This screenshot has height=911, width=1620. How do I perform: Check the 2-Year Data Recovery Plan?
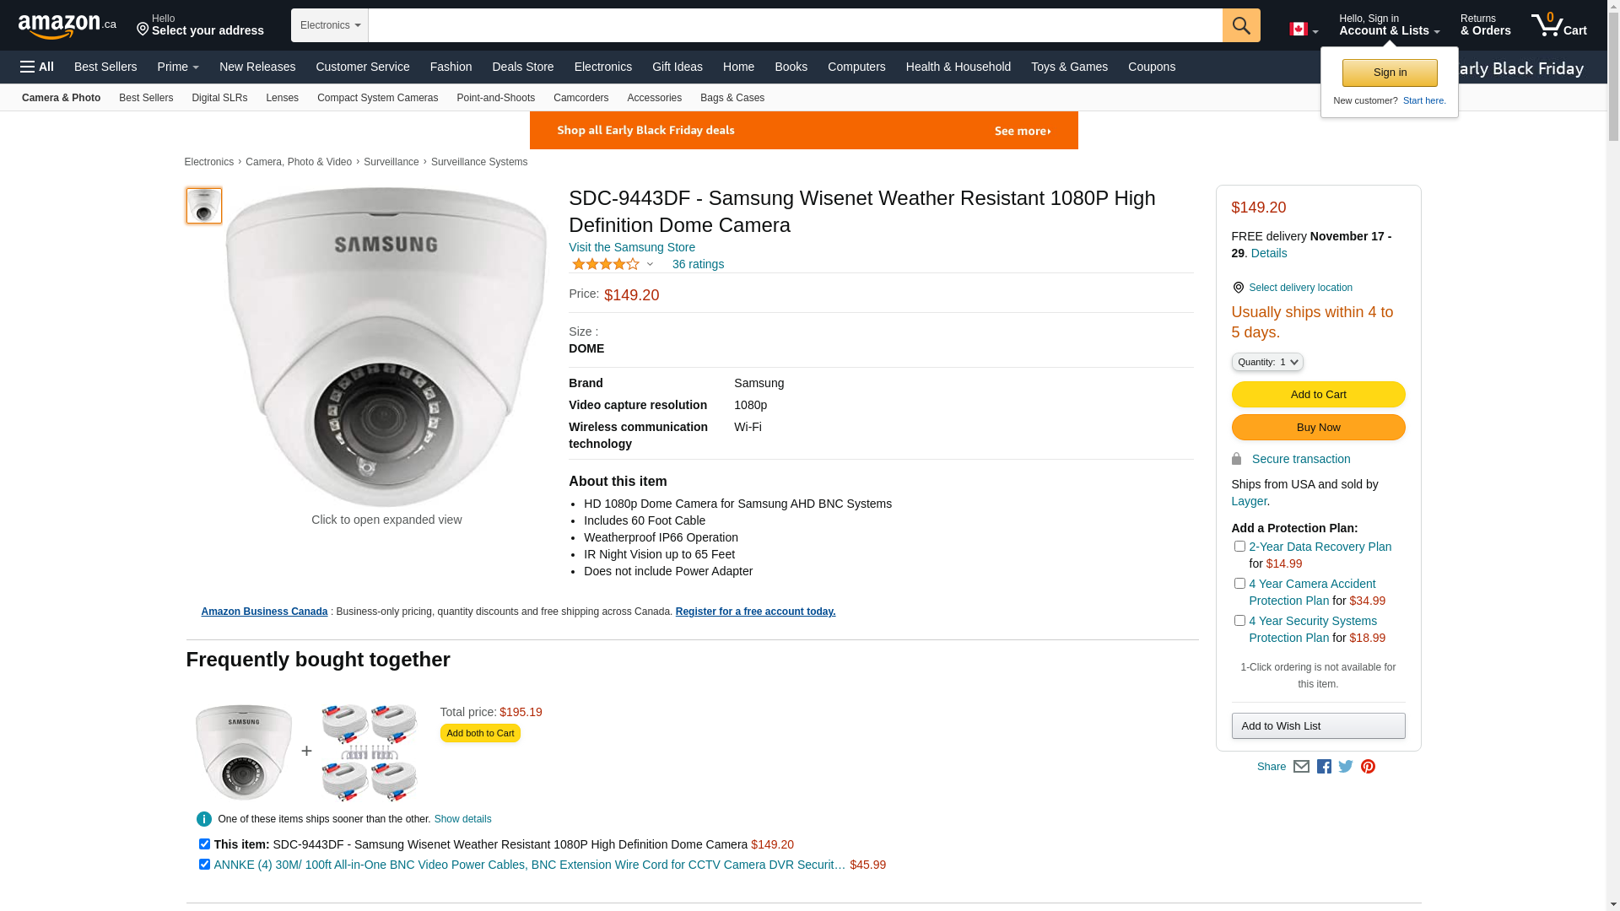pyautogui.click(x=1239, y=547)
